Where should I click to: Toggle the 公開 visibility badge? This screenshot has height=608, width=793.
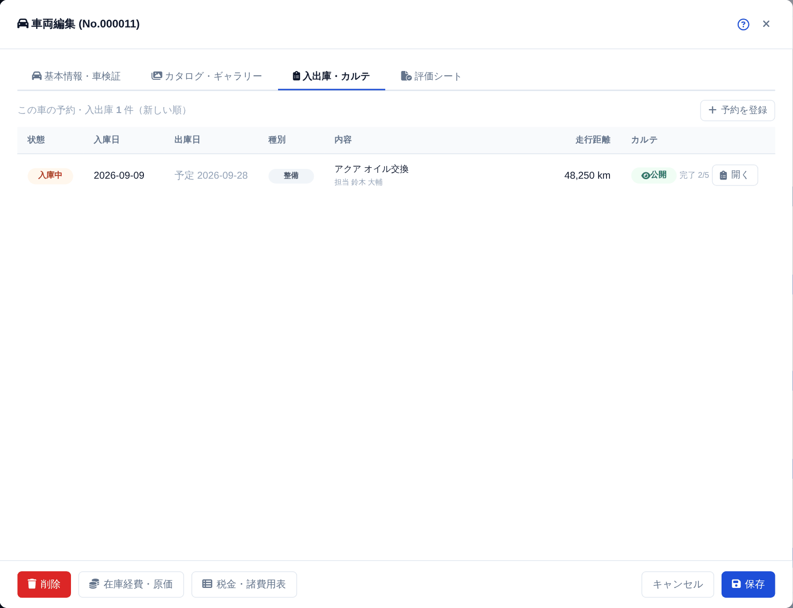point(653,175)
